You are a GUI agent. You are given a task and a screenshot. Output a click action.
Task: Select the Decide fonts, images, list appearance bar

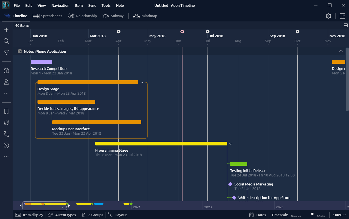coord(66,102)
